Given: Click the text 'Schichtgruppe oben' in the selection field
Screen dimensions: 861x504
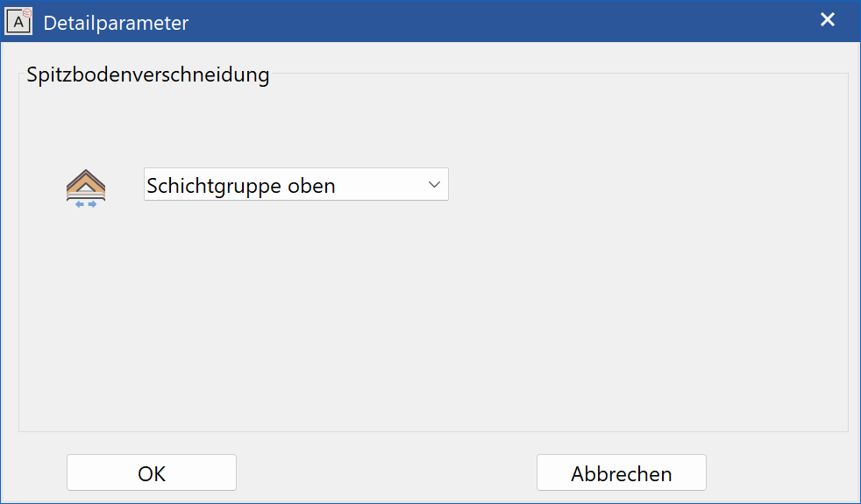Looking at the screenshot, I should tap(240, 186).
